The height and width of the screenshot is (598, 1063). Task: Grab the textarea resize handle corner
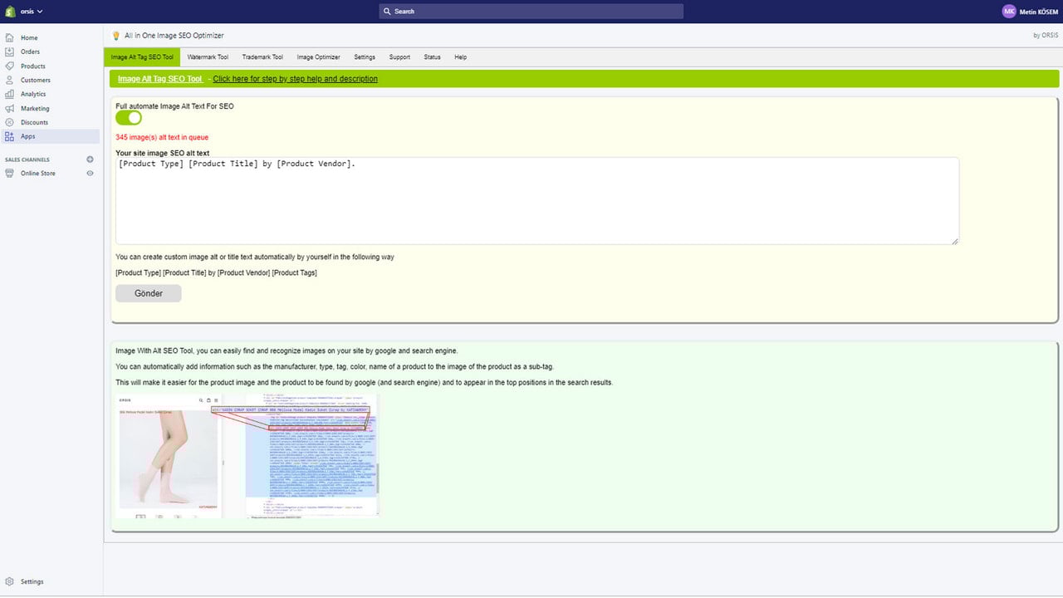tap(955, 241)
